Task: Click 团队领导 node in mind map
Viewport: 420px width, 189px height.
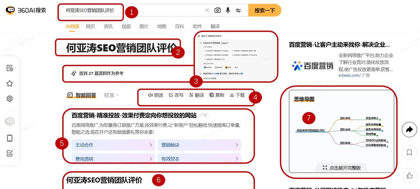Action: coord(345,118)
